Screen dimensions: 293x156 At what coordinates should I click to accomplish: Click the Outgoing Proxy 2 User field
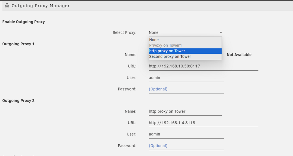186,134
